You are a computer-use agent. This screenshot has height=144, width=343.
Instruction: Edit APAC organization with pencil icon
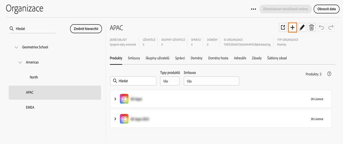click(302, 27)
